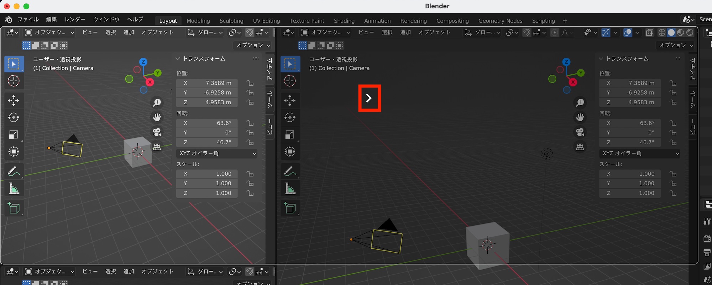712x285 pixels.
Task: Collapse the トランスフォーム panel in right viewport
Action: pyautogui.click(x=602, y=58)
